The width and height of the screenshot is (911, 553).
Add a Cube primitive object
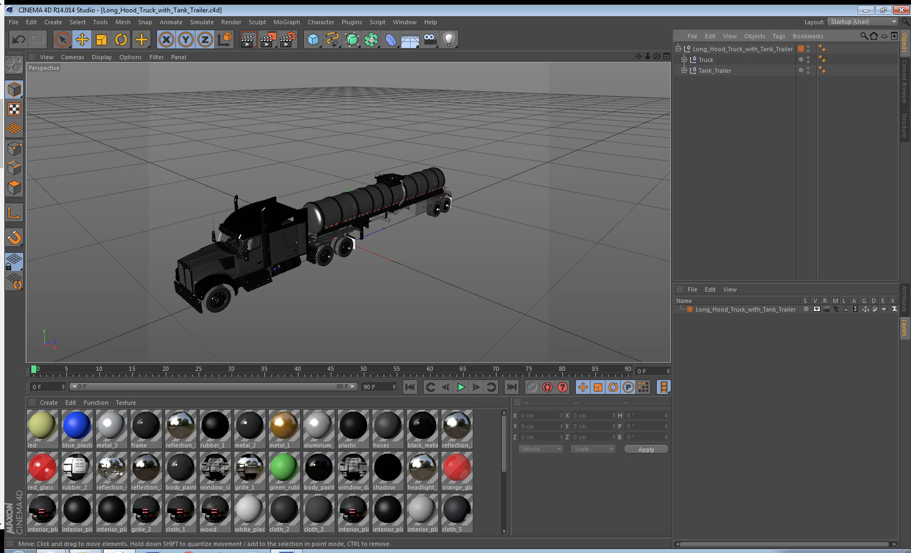[x=313, y=39]
